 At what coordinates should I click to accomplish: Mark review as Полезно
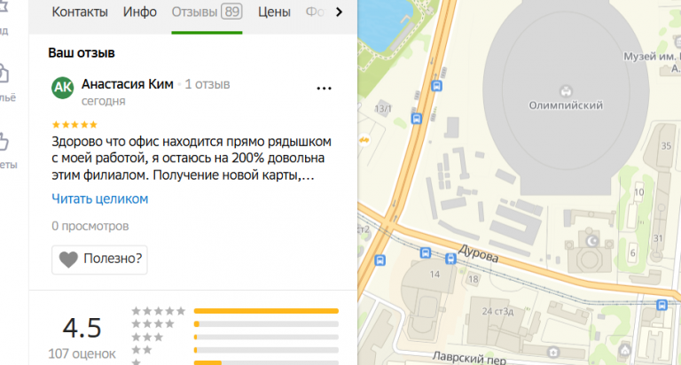click(99, 260)
